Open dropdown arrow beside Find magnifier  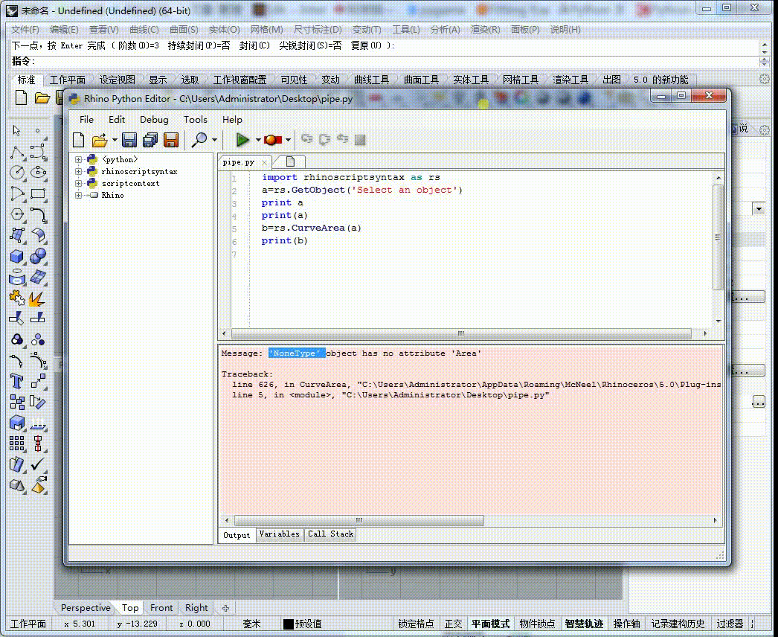pos(214,140)
